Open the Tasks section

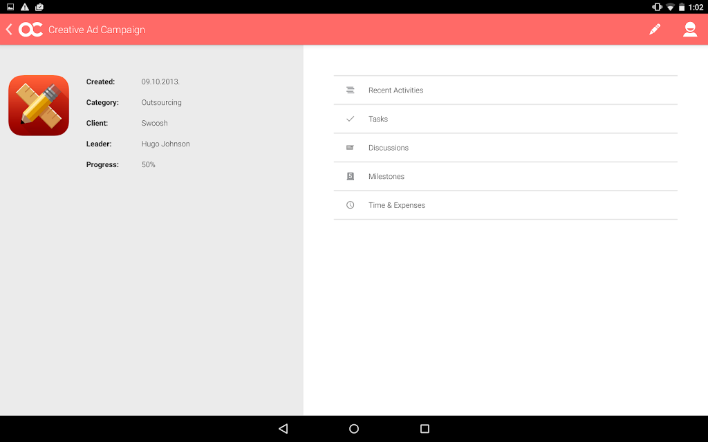point(505,119)
